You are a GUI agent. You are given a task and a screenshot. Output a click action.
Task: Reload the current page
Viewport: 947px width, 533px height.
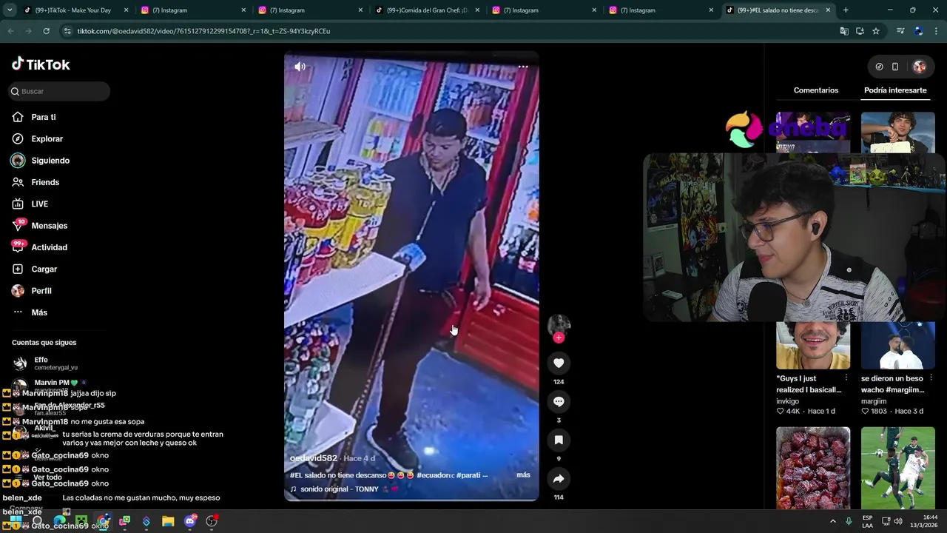[46, 31]
